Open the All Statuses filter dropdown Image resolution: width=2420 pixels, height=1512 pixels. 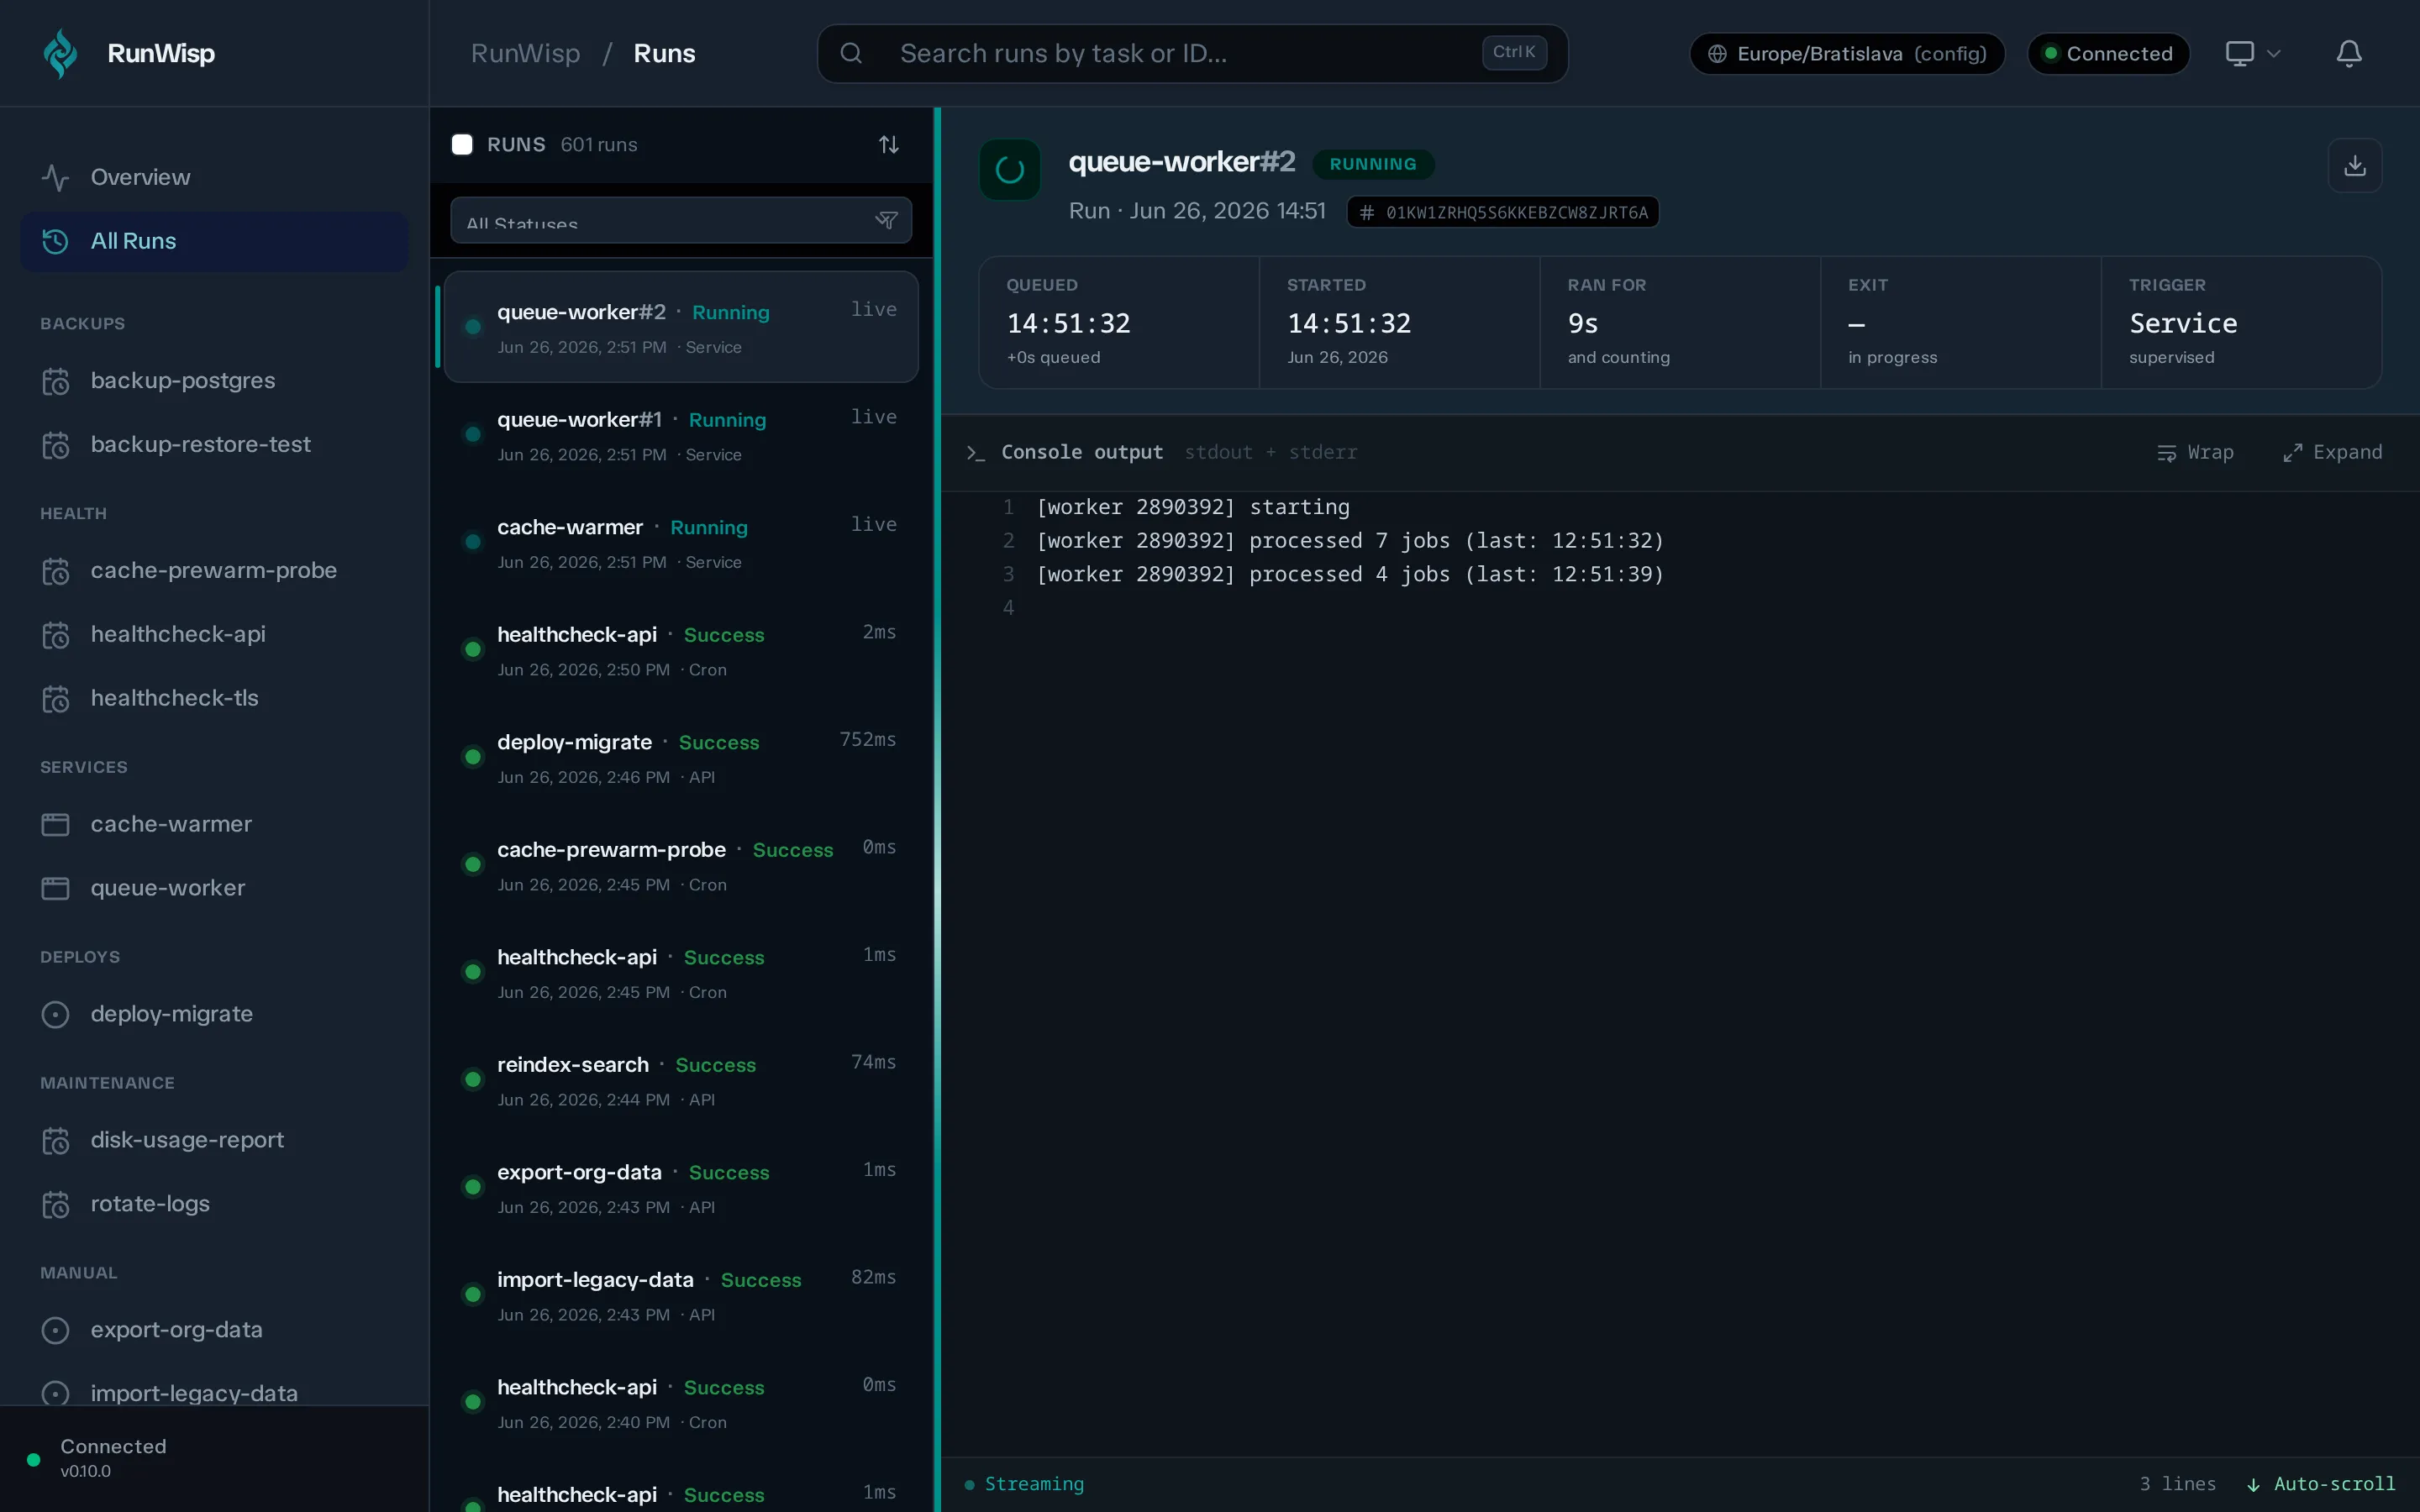(x=681, y=220)
